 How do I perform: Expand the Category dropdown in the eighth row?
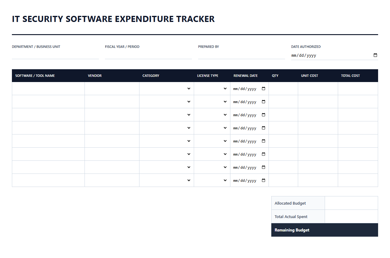167,180
